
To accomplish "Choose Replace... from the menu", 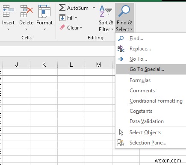I will [151, 49].
